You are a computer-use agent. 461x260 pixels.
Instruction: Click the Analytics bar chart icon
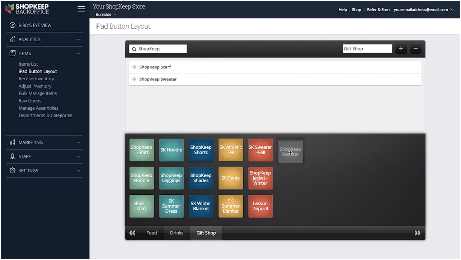13,39
